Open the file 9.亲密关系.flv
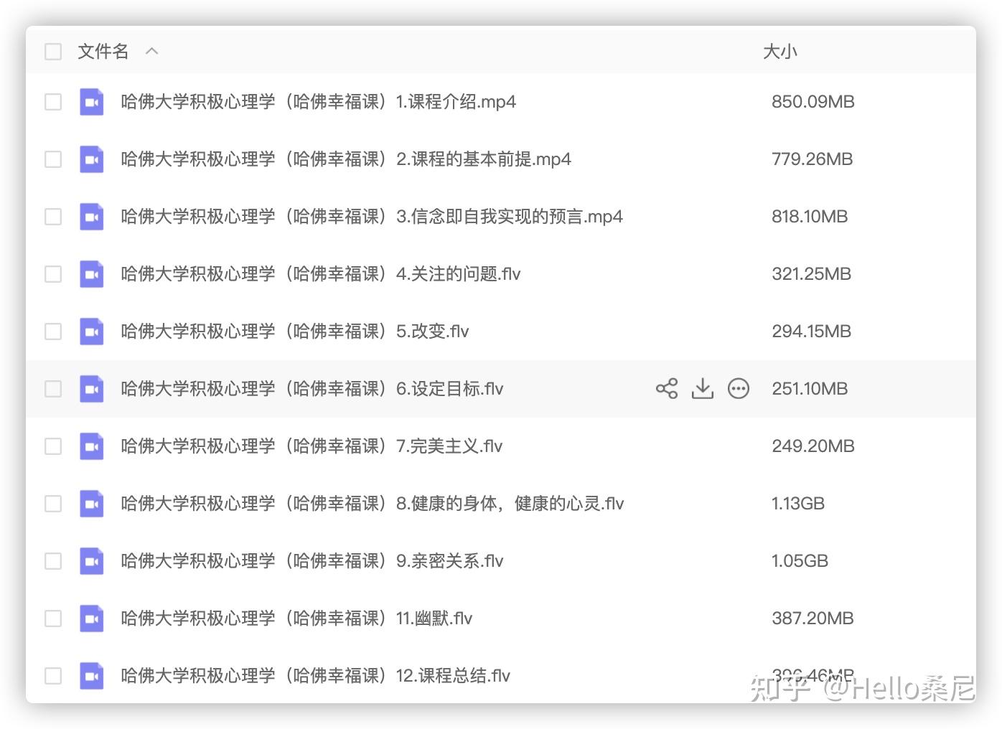Viewport: 1002px width, 729px height. (312, 561)
